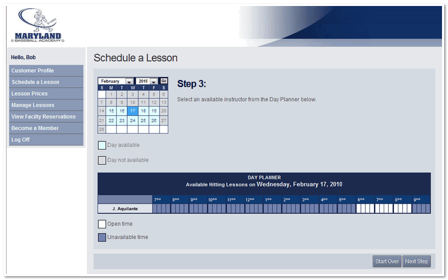This screenshot has height=280, width=448.
Task: Open View Facility Reservations
Action: pyautogui.click(x=46, y=116)
